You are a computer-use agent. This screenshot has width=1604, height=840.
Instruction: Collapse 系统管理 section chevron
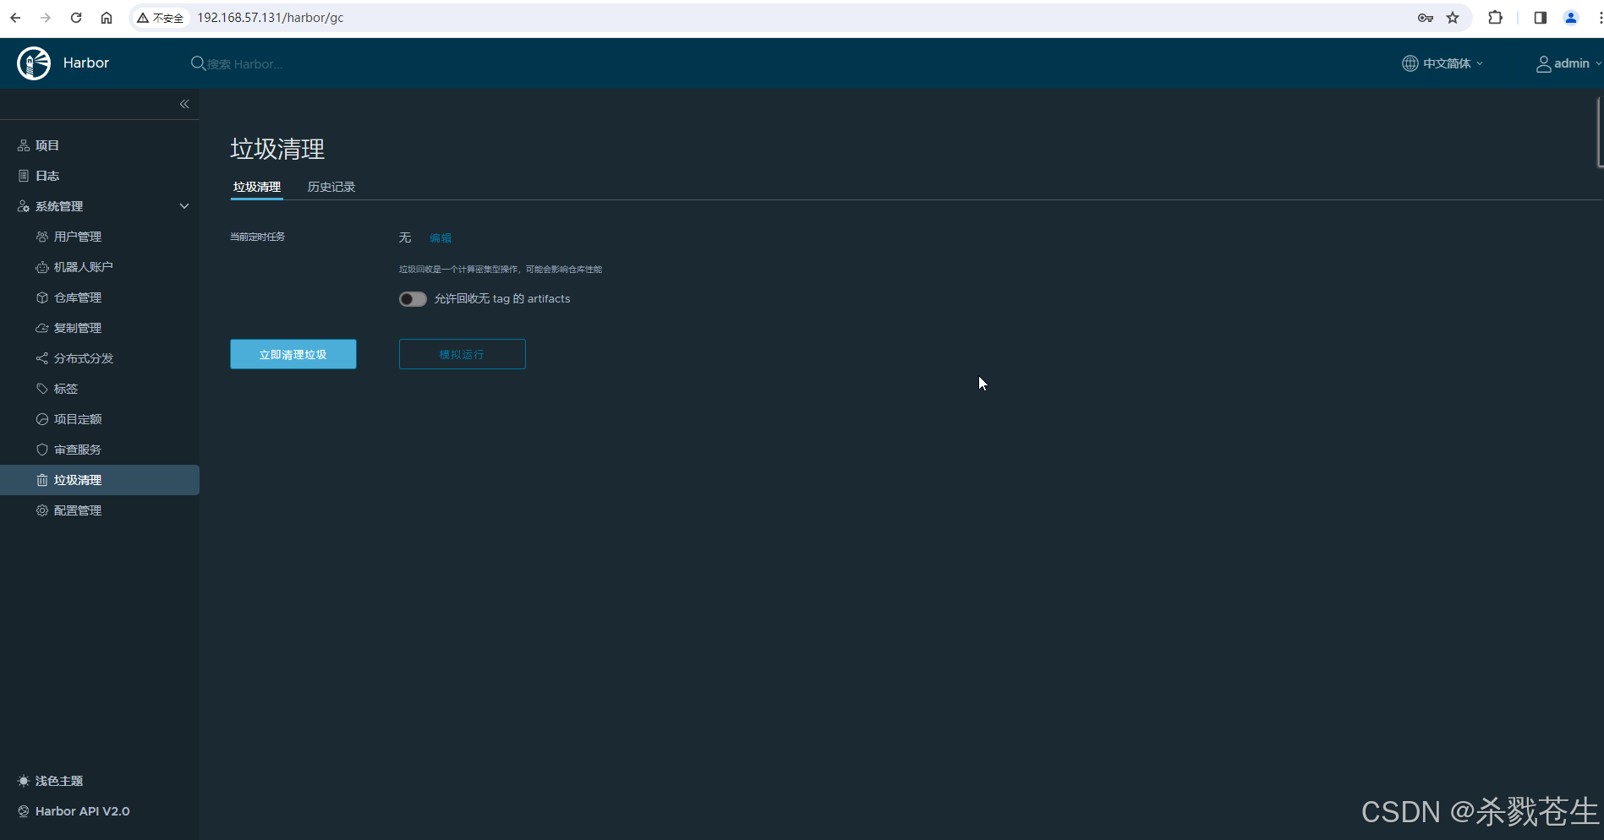click(184, 206)
